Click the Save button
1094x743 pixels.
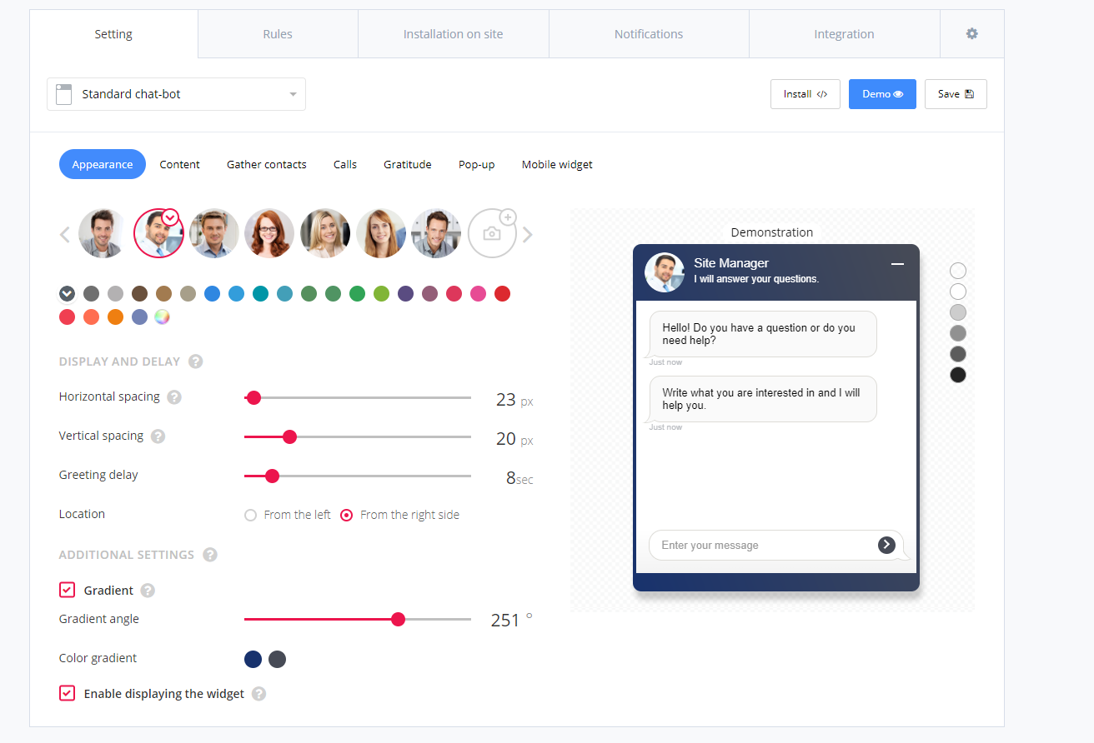[956, 94]
